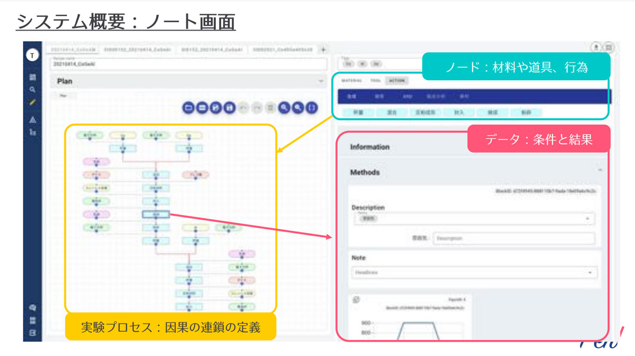Zoom in on the Plan canvas
The image size is (635, 356).
(x=284, y=108)
